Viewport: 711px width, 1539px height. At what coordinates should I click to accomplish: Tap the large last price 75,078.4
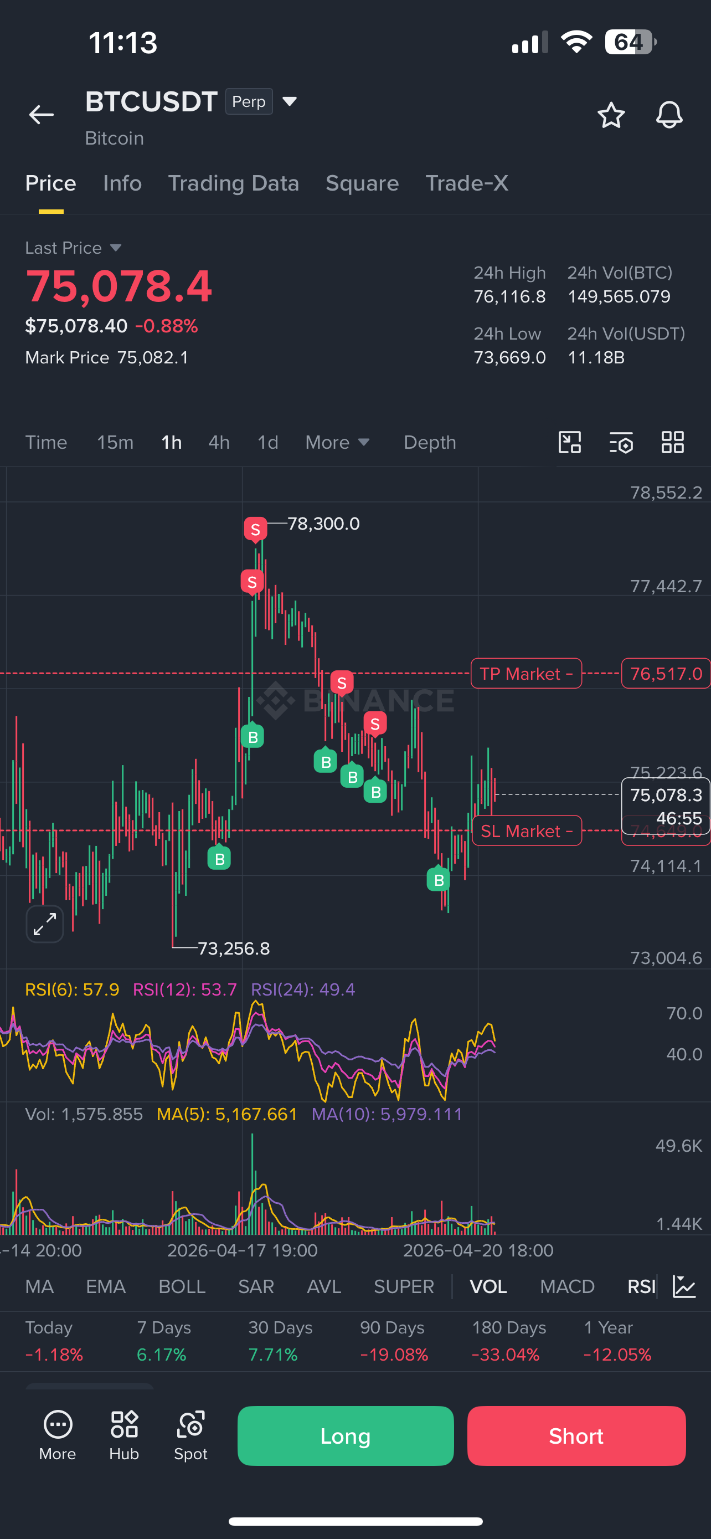point(119,286)
